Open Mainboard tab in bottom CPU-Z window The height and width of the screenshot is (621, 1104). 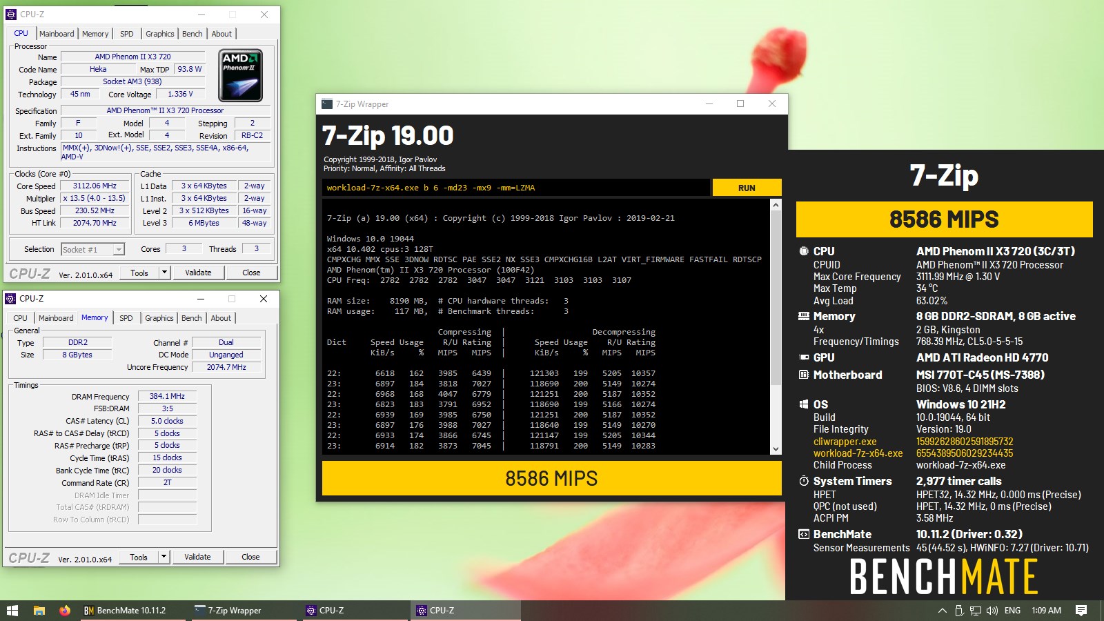(56, 318)
